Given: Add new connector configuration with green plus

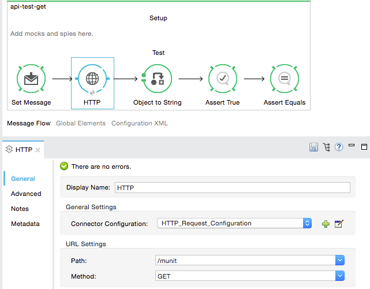Looking at the screenshot, I should pyautogui.click(x=326, y=224).
